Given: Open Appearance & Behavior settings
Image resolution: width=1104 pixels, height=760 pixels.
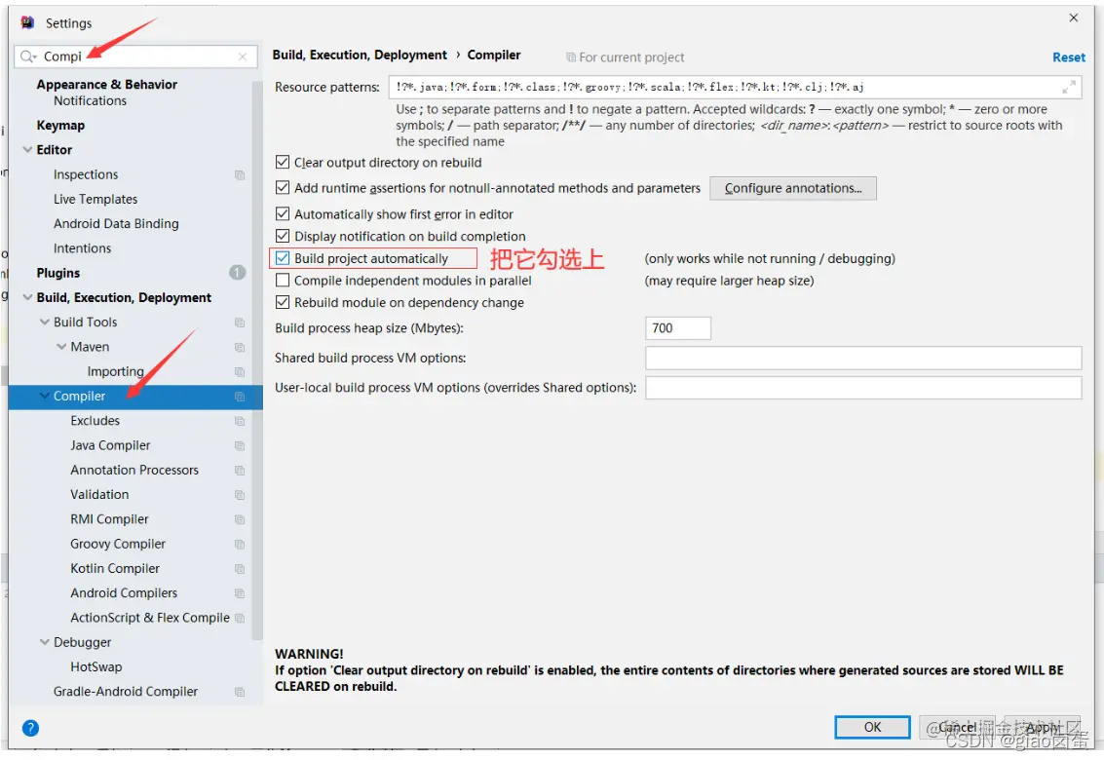Looking at the screenshot, I should 107,85.
